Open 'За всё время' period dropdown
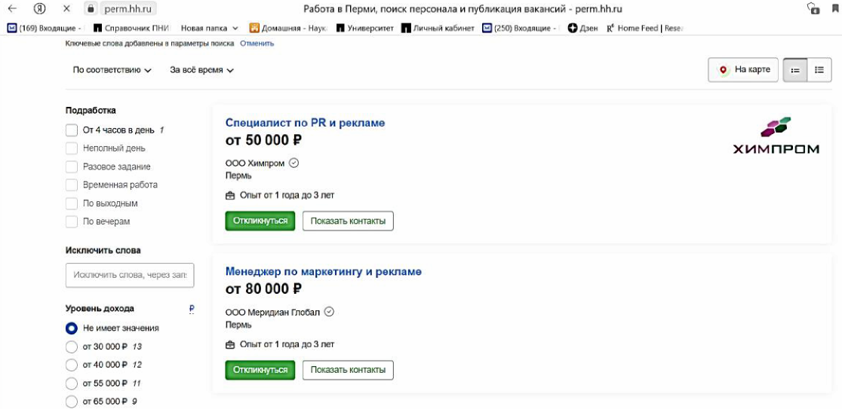Image resolution: width=842 pixels, height=409 pixels. pyautogui.click(x=202, y=70)
